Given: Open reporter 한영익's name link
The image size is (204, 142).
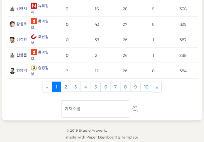Looking at the screenshot, I should (22, 71).
